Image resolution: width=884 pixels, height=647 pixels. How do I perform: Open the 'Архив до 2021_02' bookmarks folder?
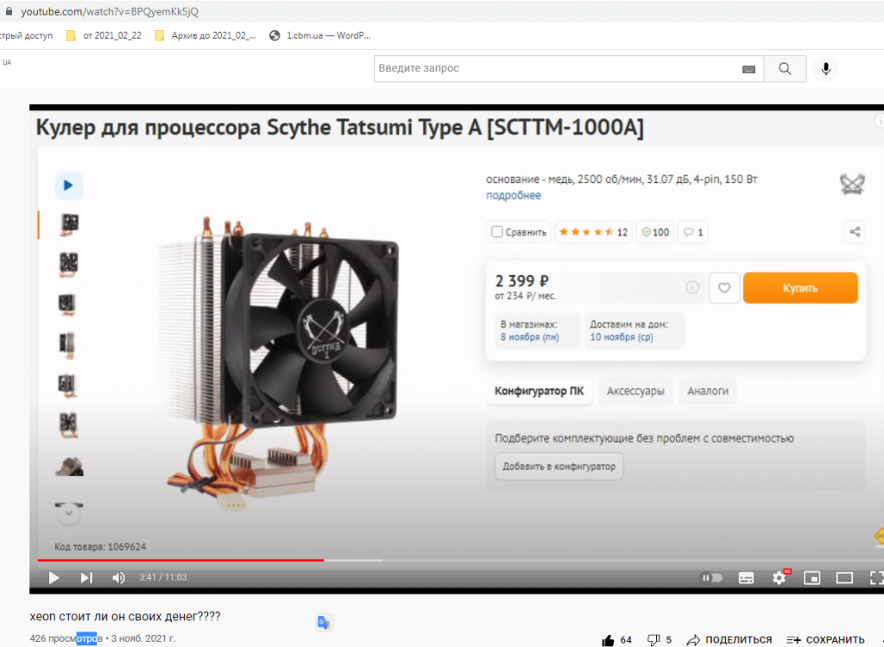205,35
